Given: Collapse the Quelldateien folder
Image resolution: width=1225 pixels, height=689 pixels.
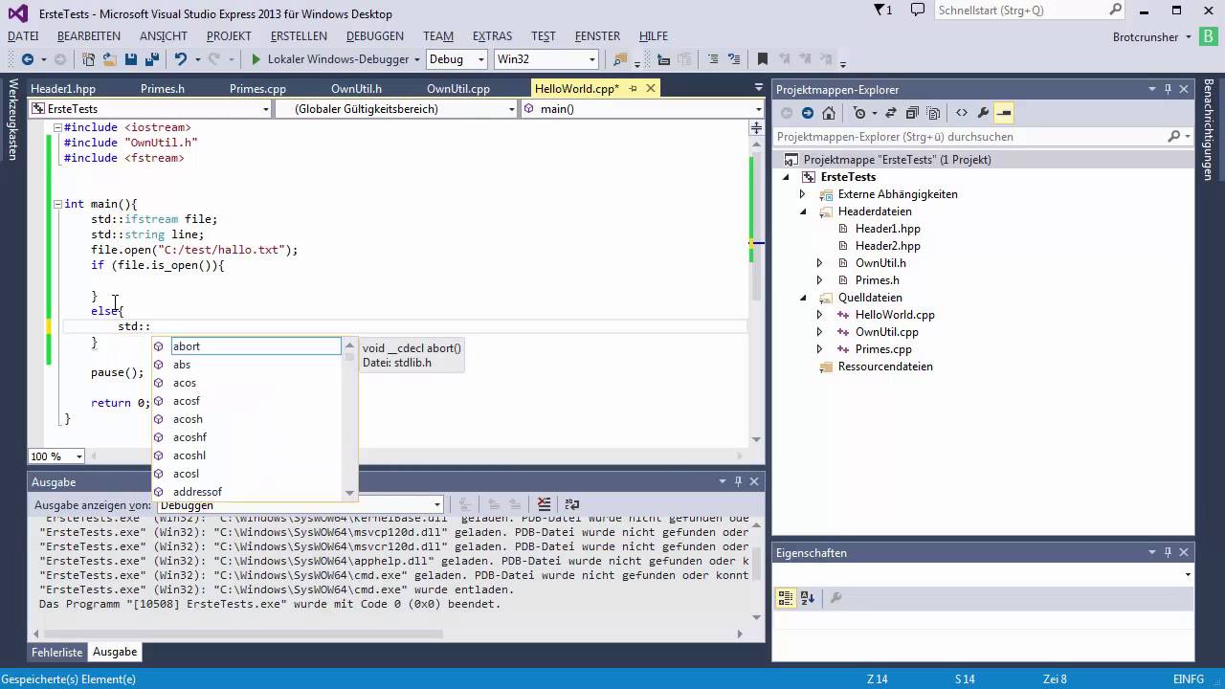Looking at the screenshot, I should (x=803, y=298).
